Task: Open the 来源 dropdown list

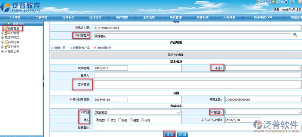Action: [x=263, y=68]
